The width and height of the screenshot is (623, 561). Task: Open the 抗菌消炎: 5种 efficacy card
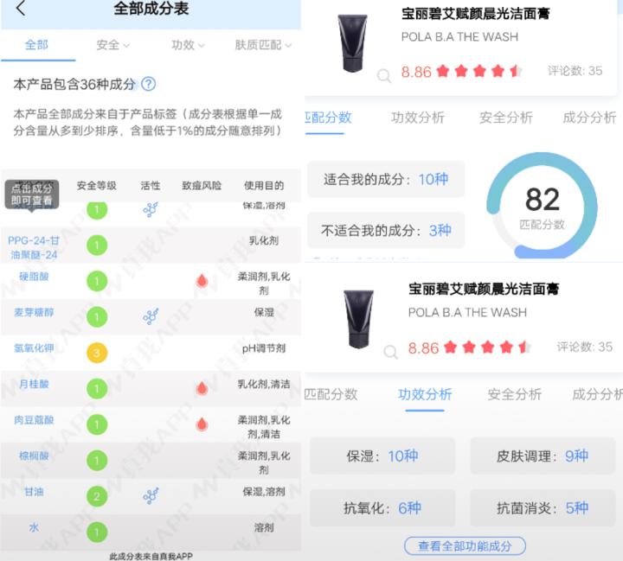click(x=543, y=507)
